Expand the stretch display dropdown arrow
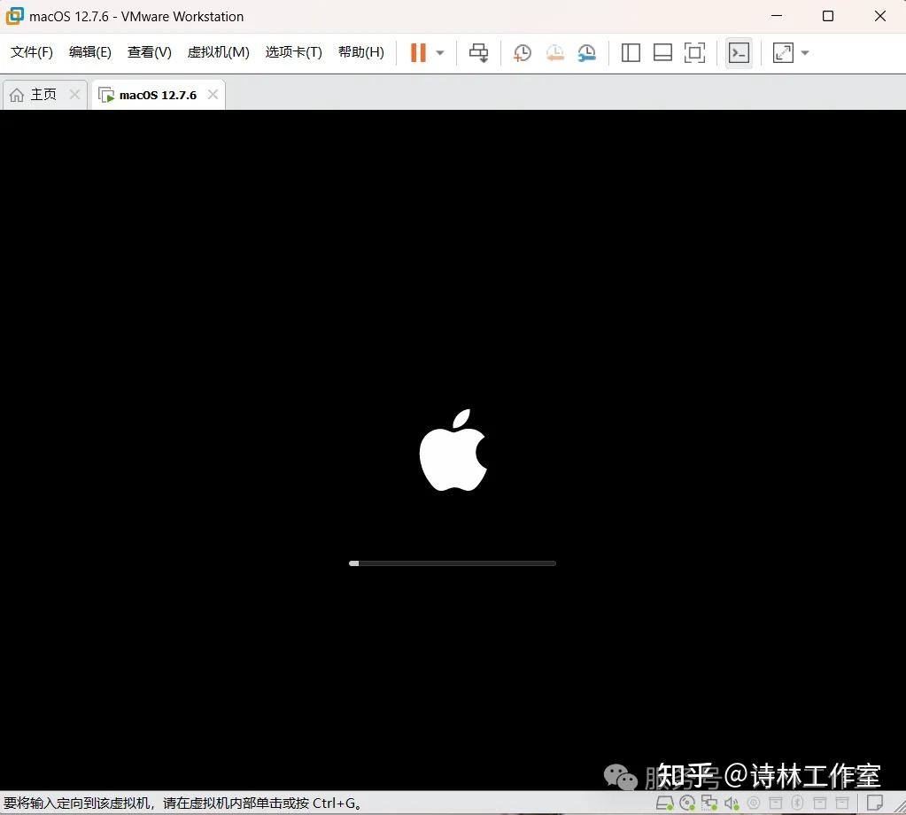Viewport: 906px width, 815px height. pos(805,53)
